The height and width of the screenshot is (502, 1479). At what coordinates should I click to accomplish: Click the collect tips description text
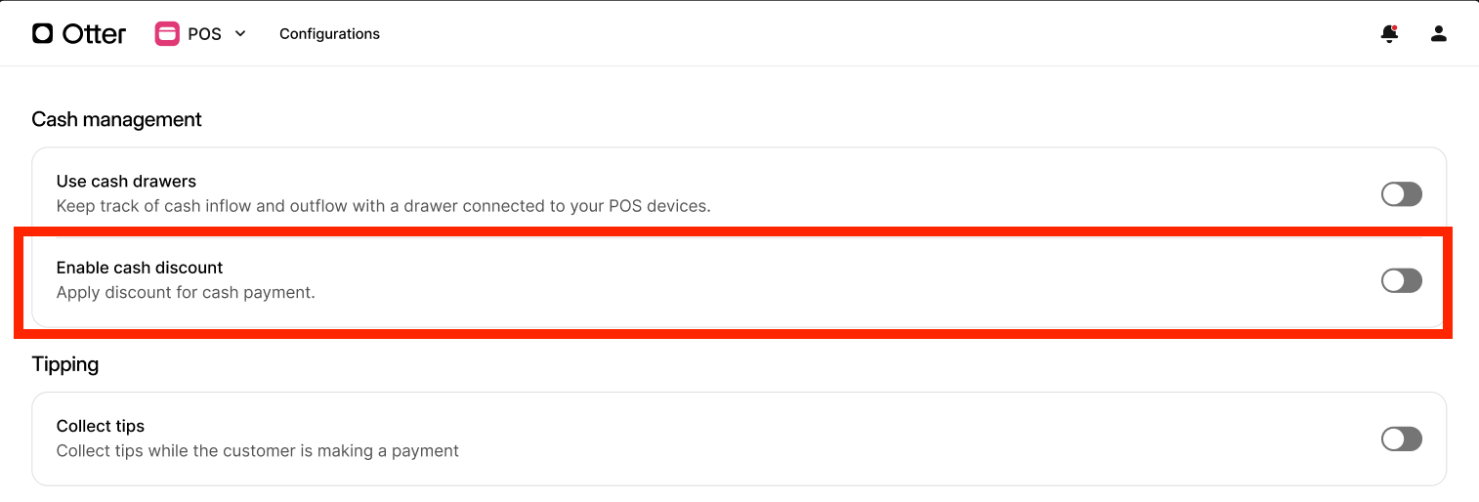tap(258, 451)
